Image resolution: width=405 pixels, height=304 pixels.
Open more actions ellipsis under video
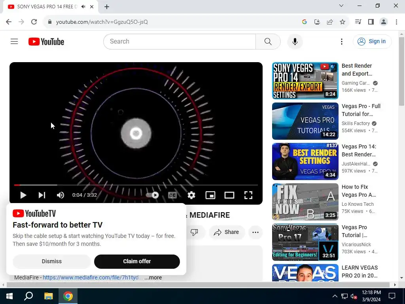pos(255,232)
